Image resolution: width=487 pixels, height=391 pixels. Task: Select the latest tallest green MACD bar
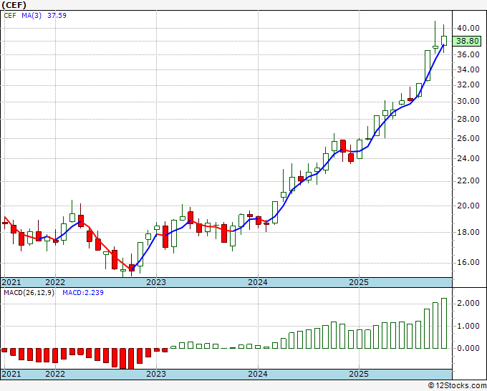(444, 323)
